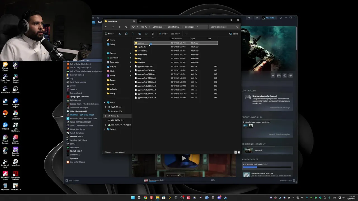Select Games (D:) in the address breadcrumb
358x201 pixels.
tap(157, 27)
